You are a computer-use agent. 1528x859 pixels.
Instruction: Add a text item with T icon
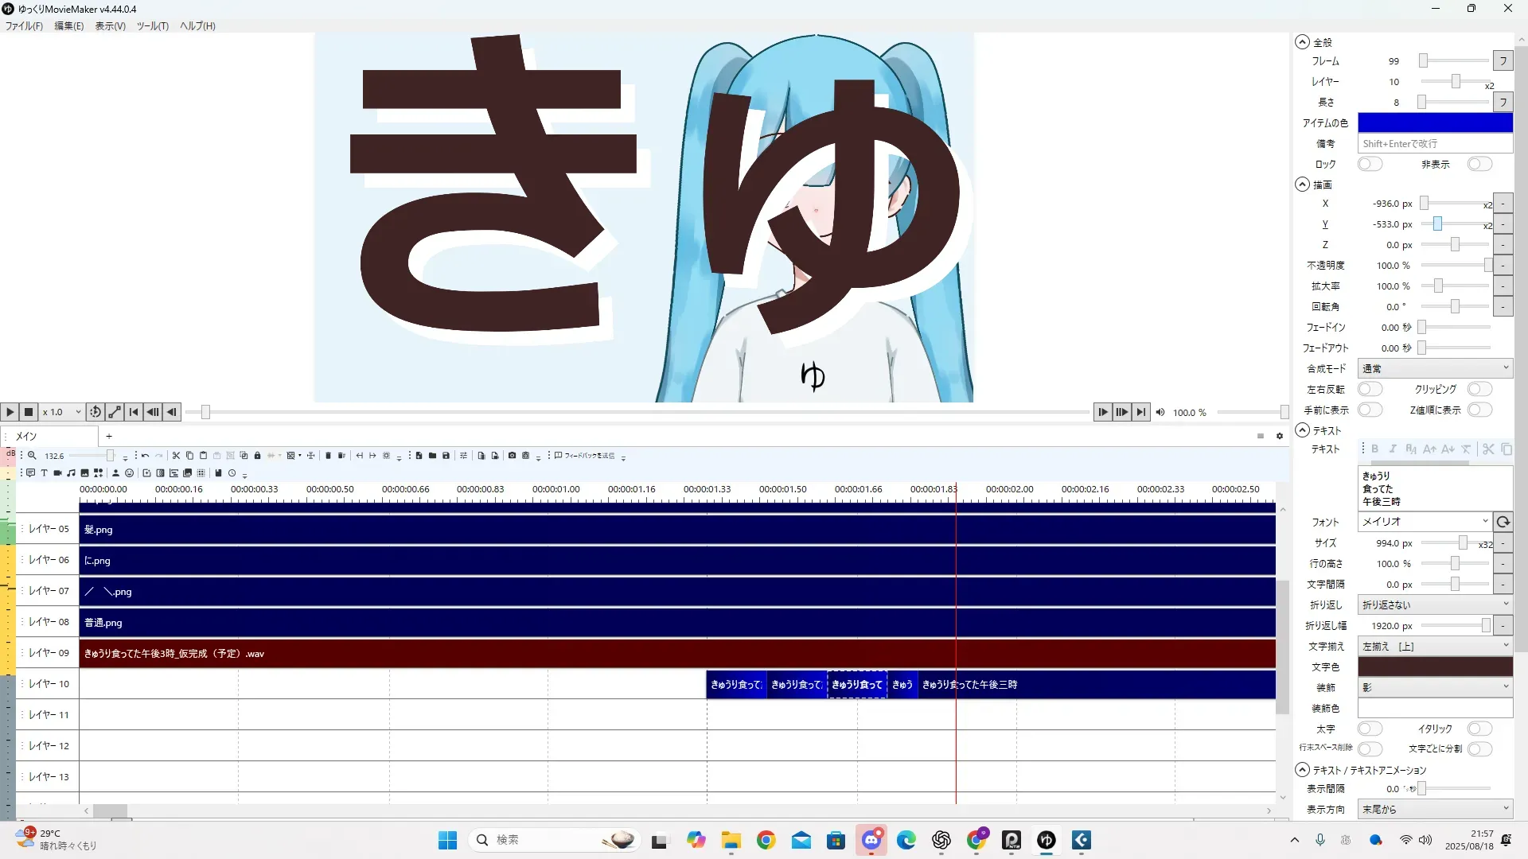(x=45, y=472)
